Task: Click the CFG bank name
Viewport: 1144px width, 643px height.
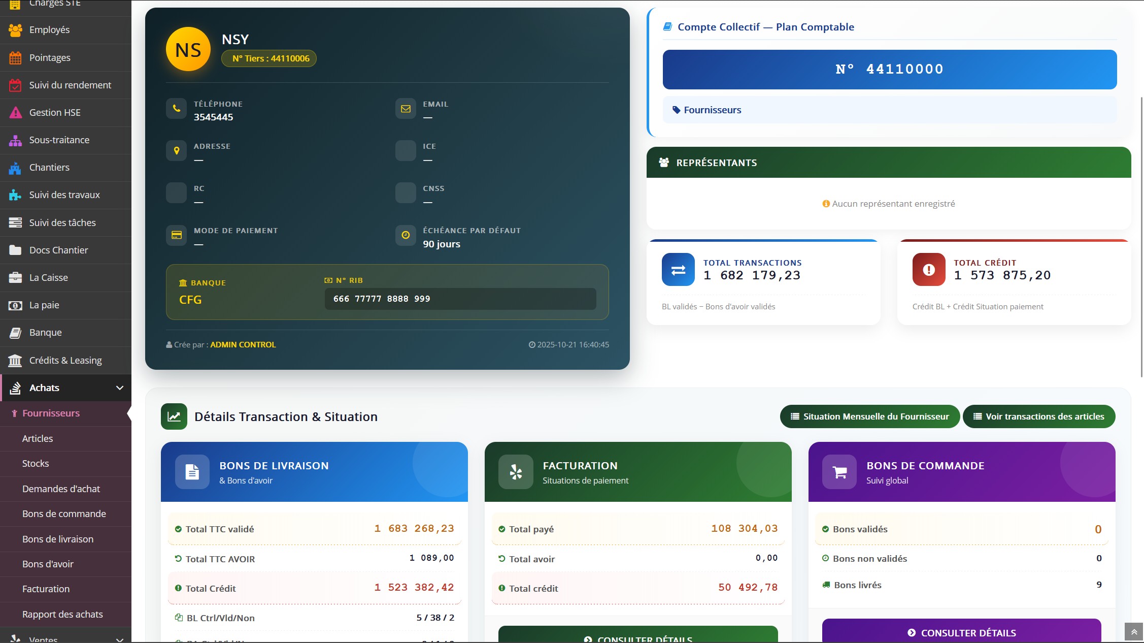Action: (190, 300)
